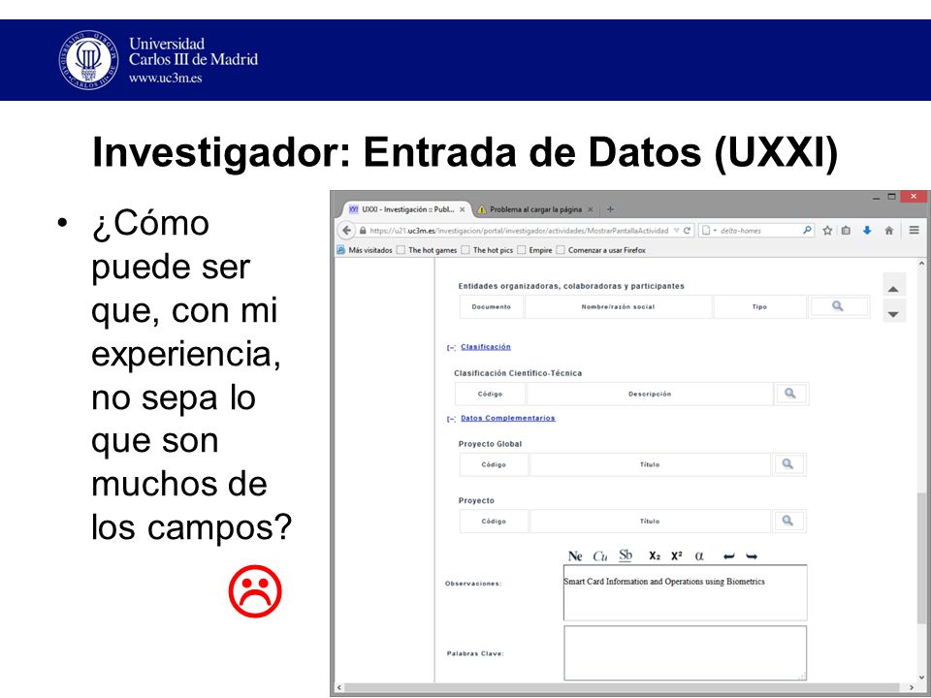Image resolution: width=931 pixels, height=698 pixels.
Task: Open the Firefox hamburger menu
Action: pyautogui.click(x=914, y=230)
